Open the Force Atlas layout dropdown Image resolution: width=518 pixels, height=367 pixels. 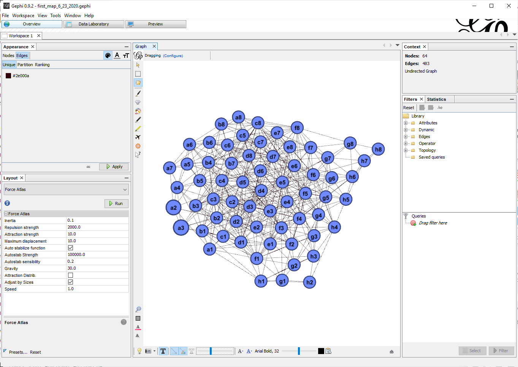pos(66,189)
